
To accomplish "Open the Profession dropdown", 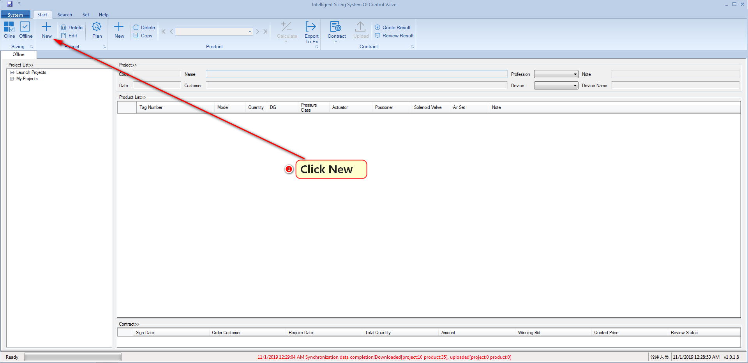I will (x=556, y=74).
